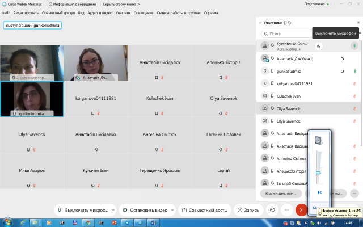Viewport: 363px width, 227px height.
Task: Click red end meeting button
Action: click(301, 210)
